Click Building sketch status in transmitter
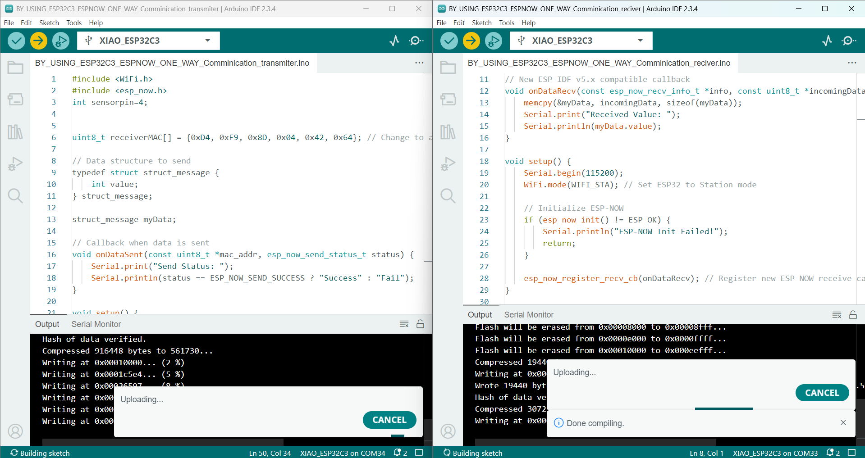Image resolution: width=865 pixels, height=458 pixels. point(40,453)
